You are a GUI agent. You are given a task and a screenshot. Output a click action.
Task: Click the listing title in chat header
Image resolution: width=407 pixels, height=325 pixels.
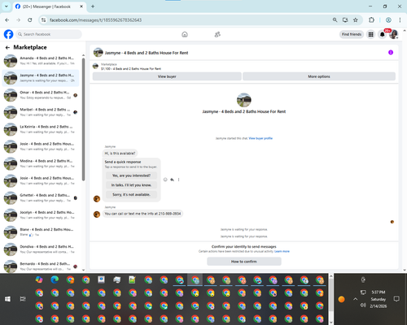[x=147, y=53]
